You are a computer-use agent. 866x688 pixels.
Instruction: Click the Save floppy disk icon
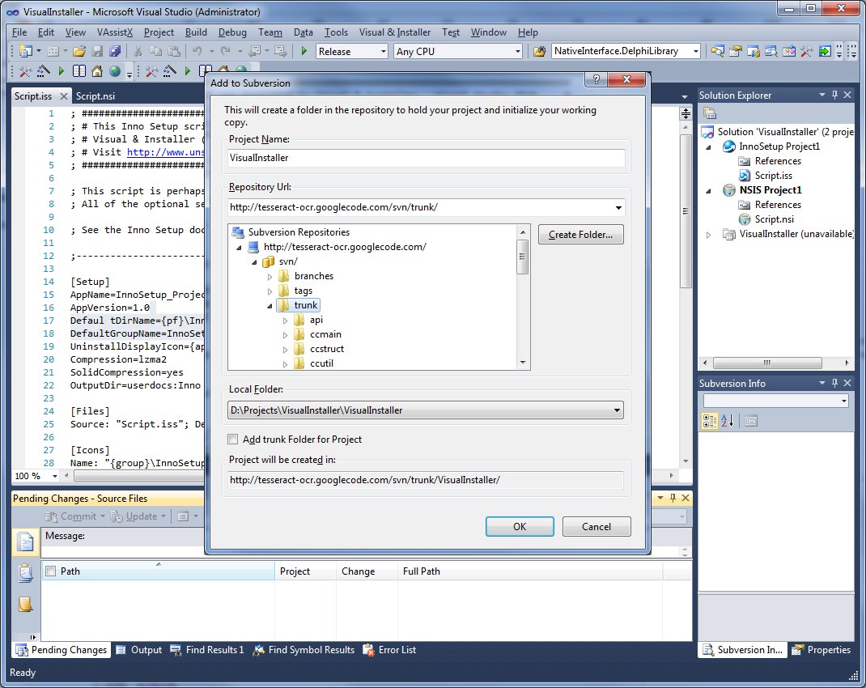coord(97,51)
